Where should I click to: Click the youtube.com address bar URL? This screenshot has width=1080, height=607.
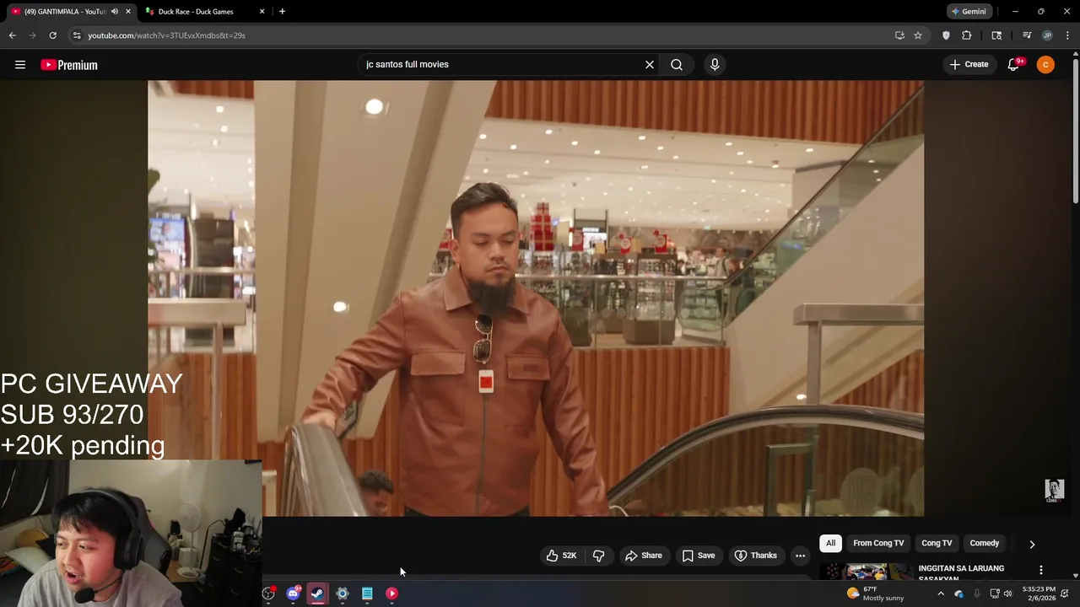coord(166,35)
